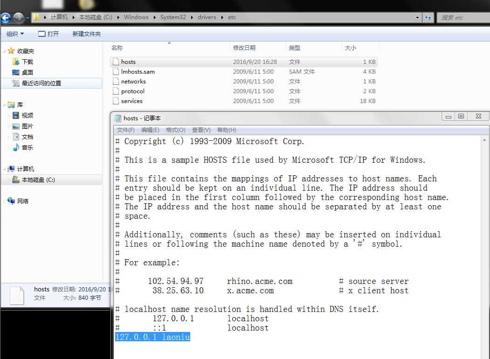The height and width of the screenshot is (359, 490).
Task: Click the hosts file preview icon in details pane
Action: 17,295
